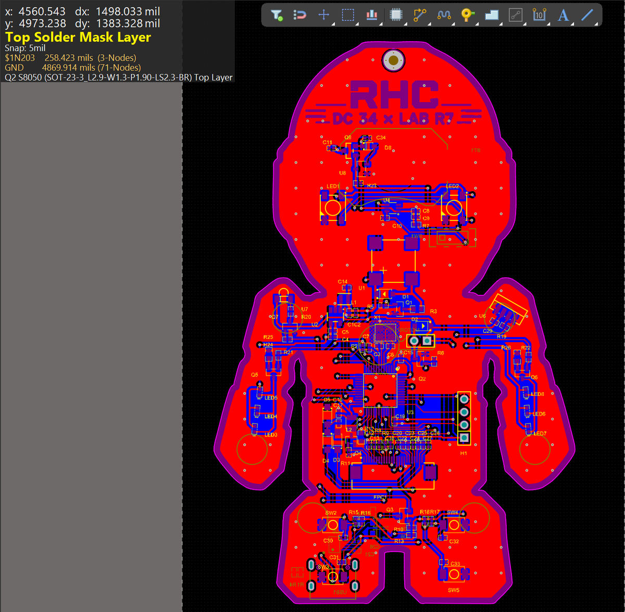This screenshot has width=625, height=612.
Task: Click the R3 designator label
Action: (433, 311)
